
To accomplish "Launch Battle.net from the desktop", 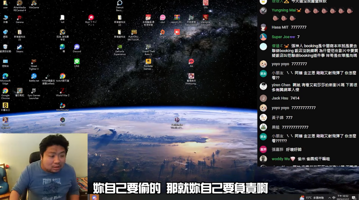I will pos(34,78).
